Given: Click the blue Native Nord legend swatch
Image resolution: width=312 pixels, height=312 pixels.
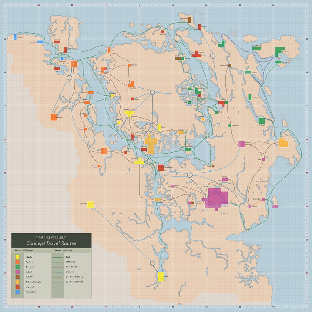Looking at the screenshot, I should (17, 292).
